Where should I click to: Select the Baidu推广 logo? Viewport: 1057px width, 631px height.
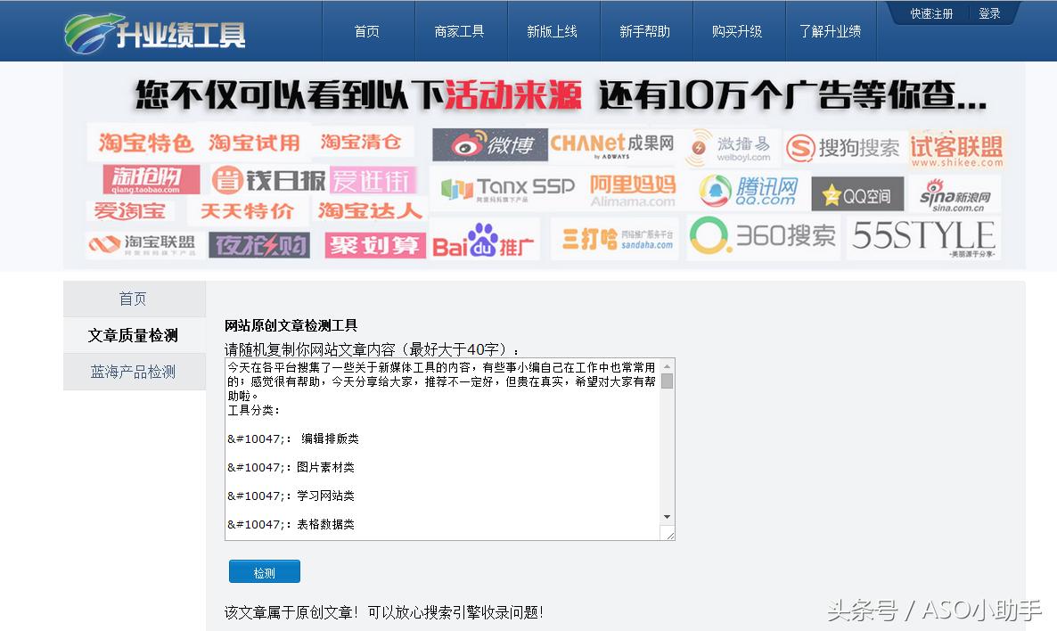click(482, 241)
